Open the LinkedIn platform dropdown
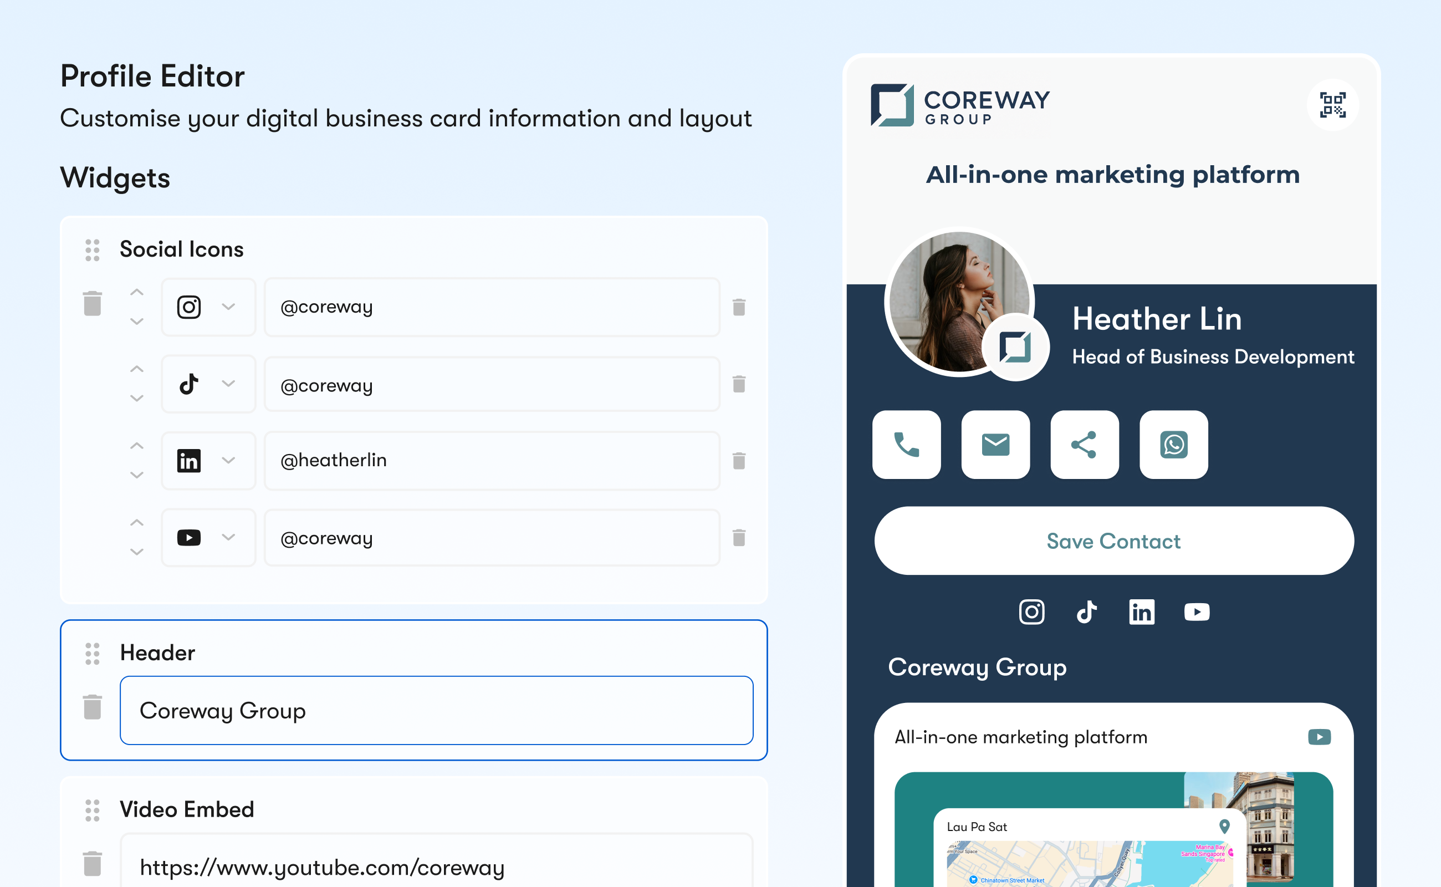1441x887 pixels. (208, 461)
